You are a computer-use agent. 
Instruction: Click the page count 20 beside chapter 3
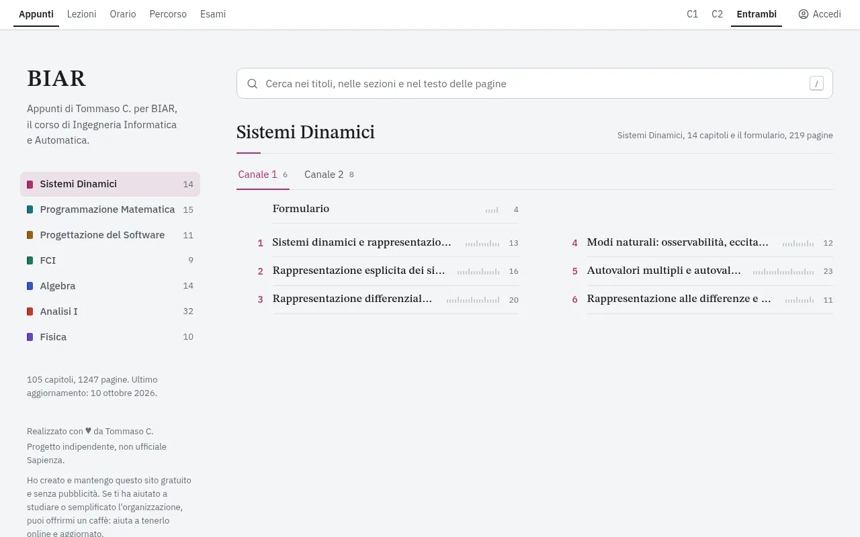513,300
